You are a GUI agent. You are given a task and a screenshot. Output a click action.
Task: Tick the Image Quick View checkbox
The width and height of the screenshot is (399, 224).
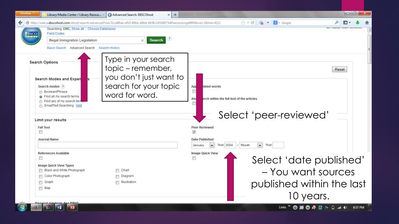[x=194, y=158]
